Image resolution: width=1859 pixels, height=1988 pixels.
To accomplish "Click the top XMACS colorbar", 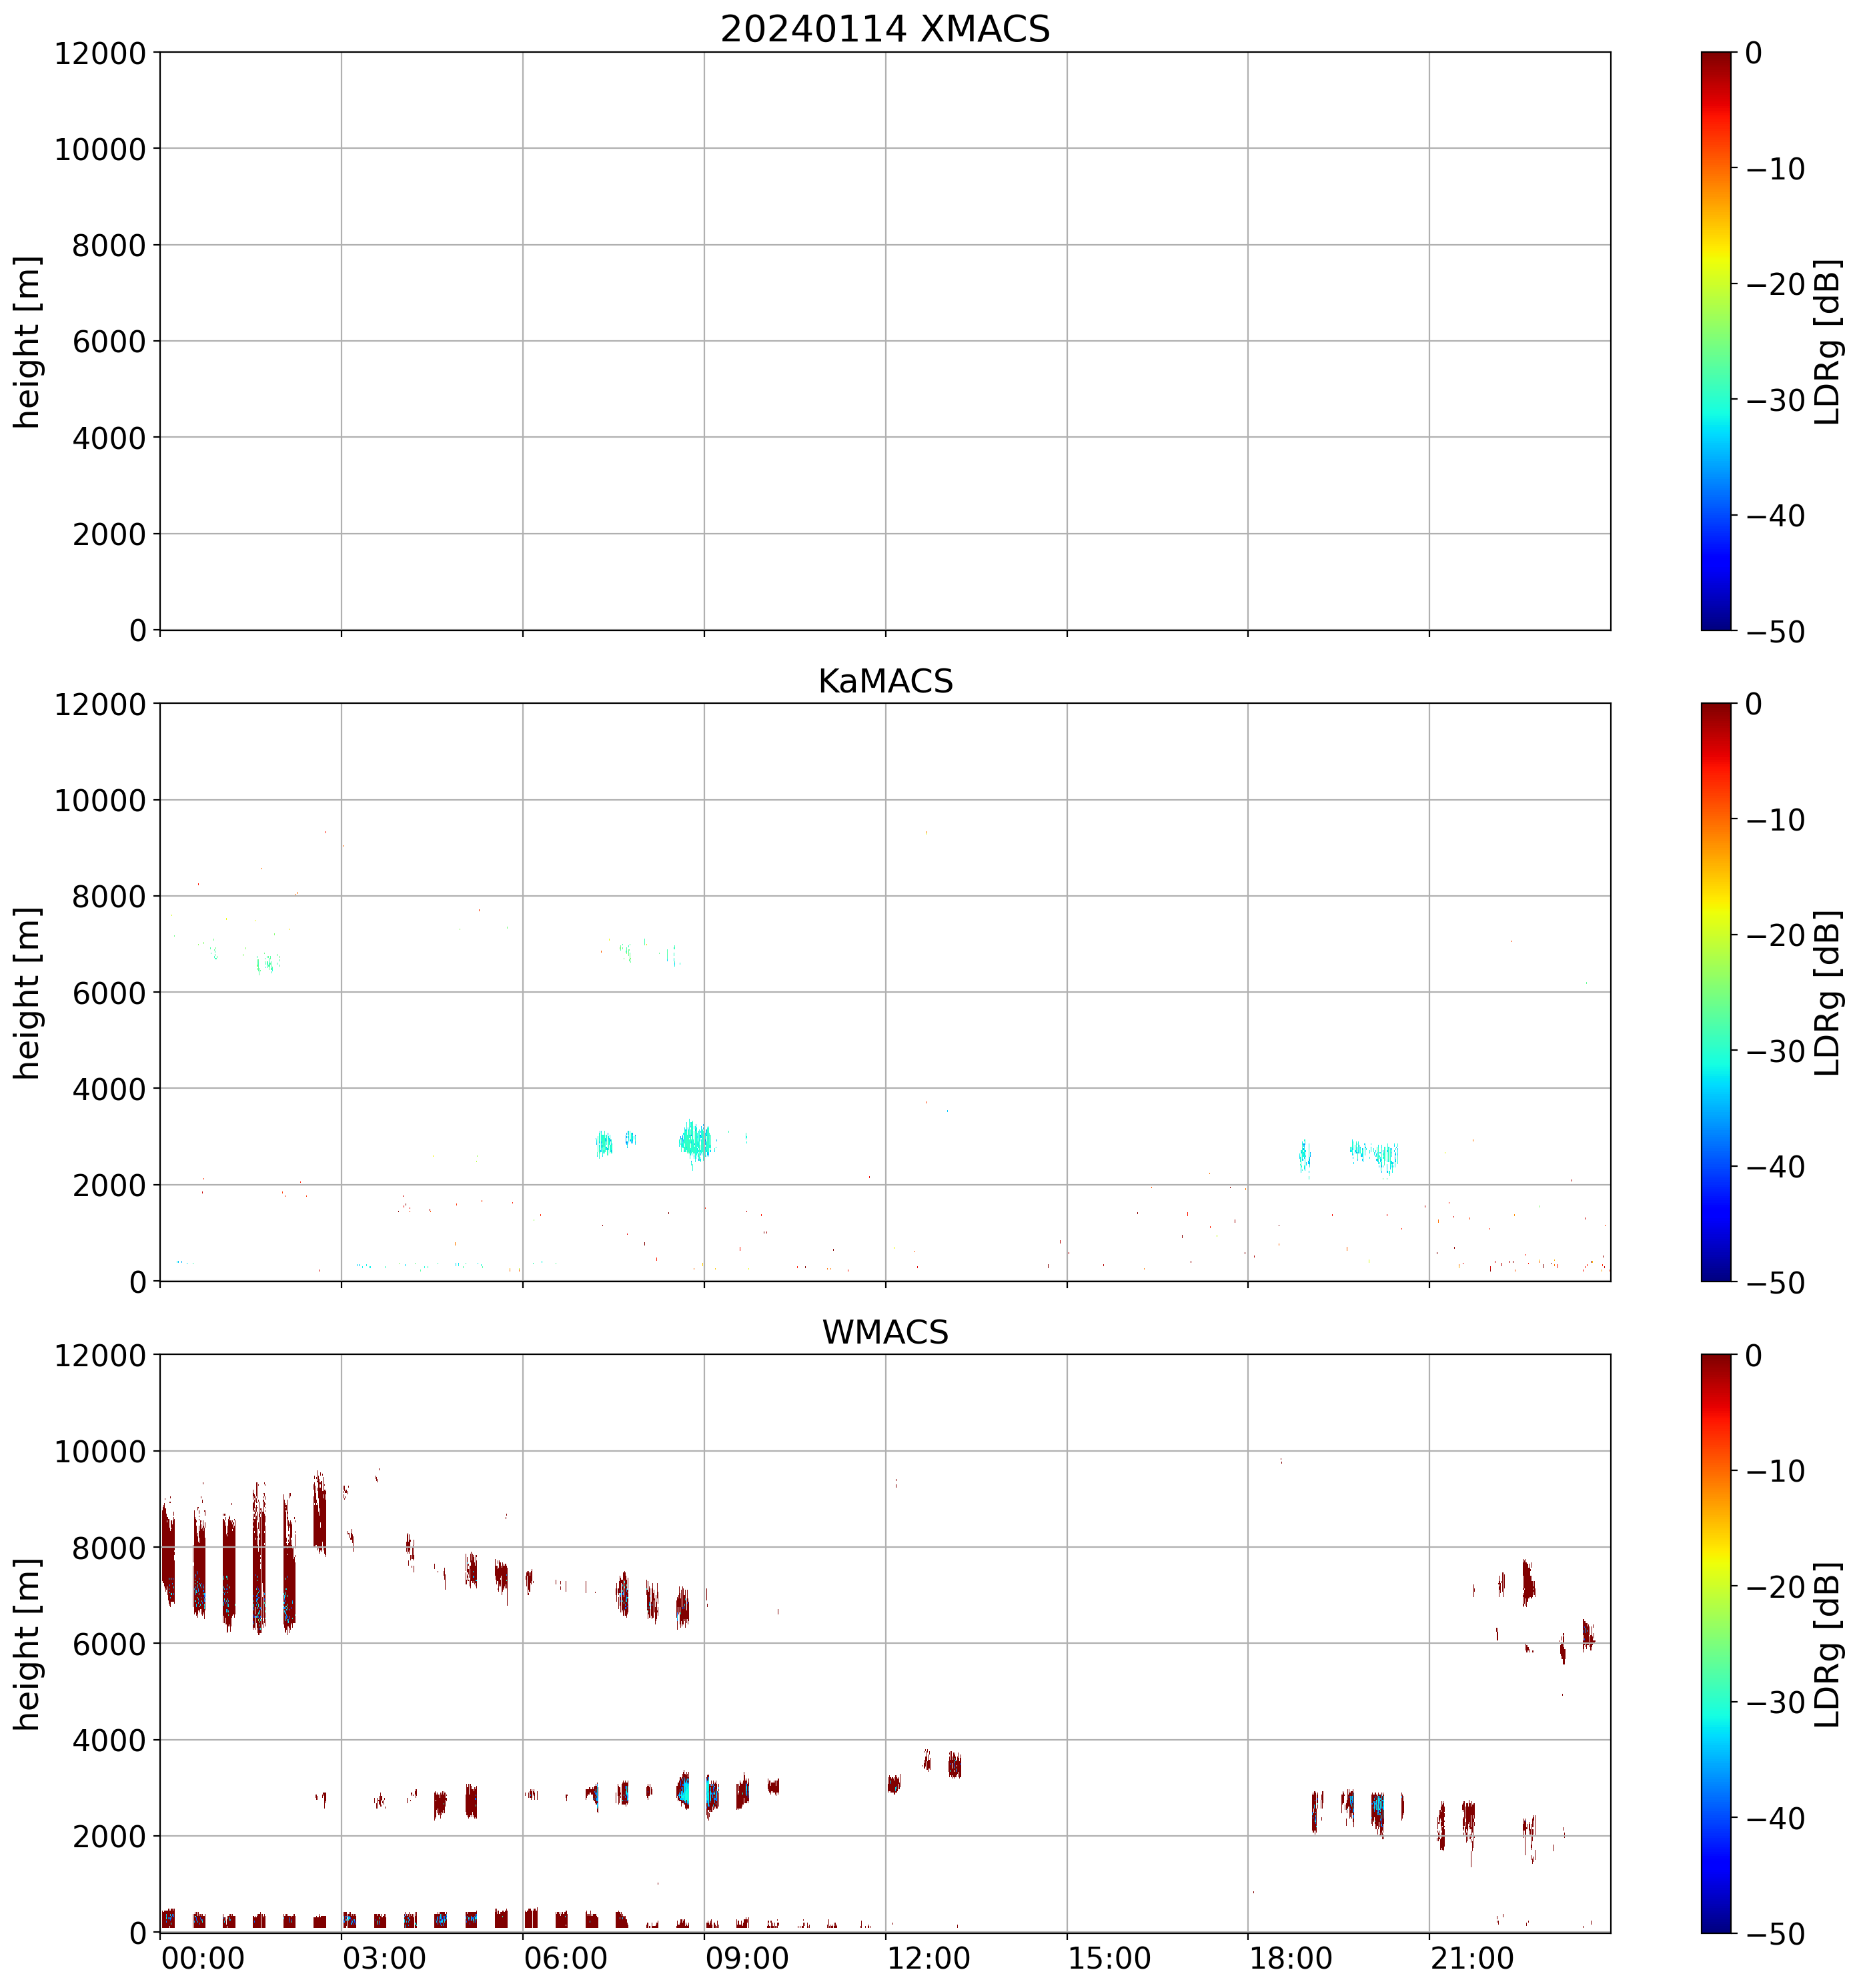I will coord(1716,341).
